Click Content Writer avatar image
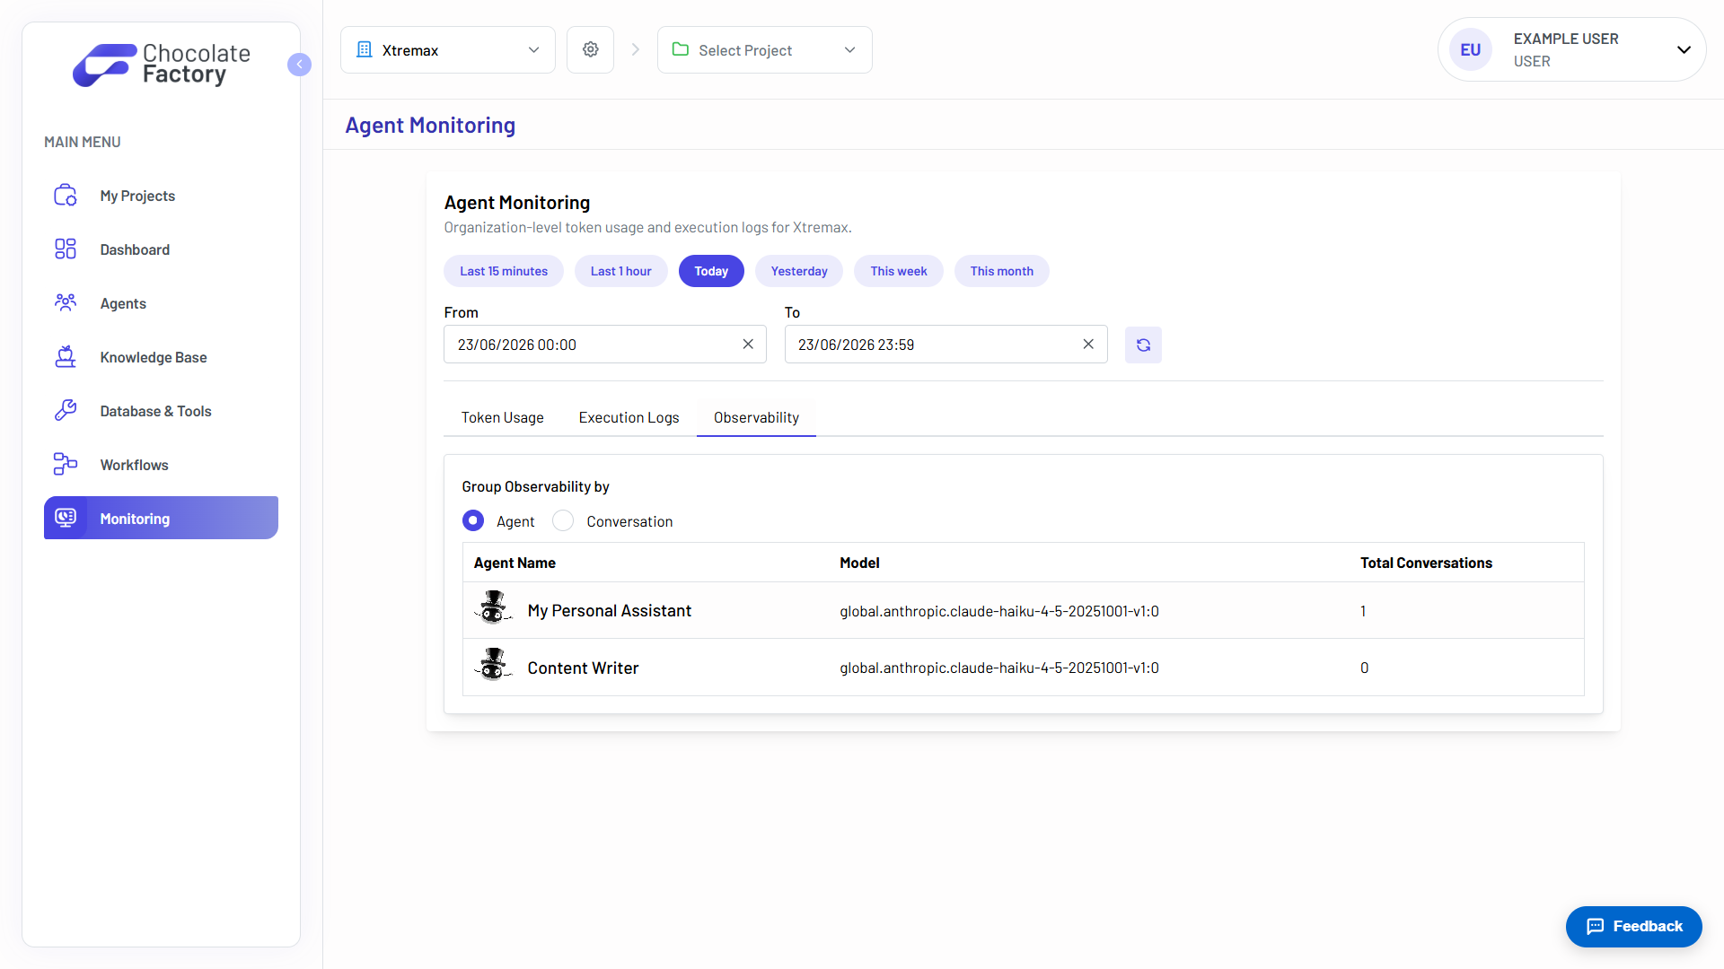 point(493,667)
